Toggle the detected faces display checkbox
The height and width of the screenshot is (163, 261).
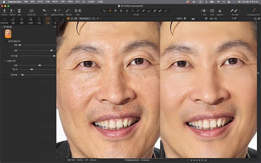[x=6, y=41]
